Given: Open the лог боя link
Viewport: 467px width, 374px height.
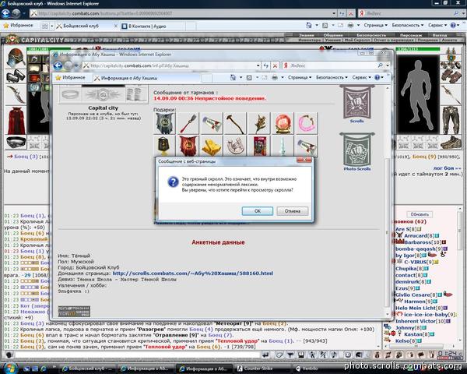Looking at the screenshot, I should point(447,168).
